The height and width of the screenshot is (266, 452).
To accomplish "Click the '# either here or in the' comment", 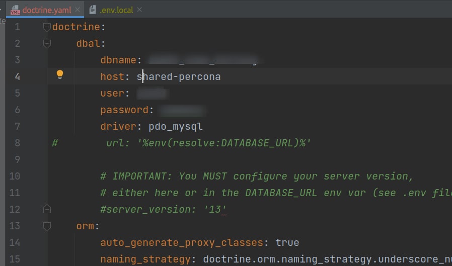I will point(276,193).
